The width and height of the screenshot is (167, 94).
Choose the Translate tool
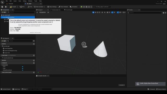pos(95,12)
